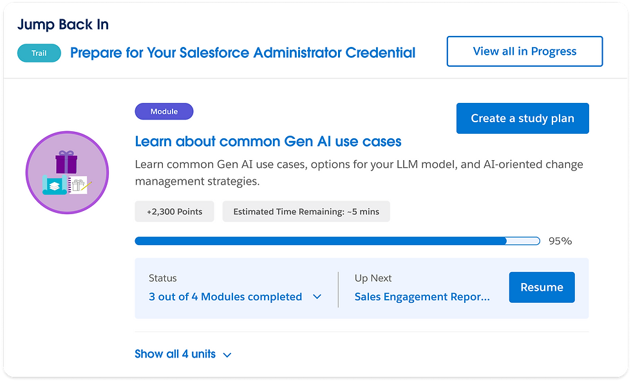The width and height of the screenshot is (631, 382).
Task: Click the chevron beside Show all 4 units
Action: pyautogui.click(x=227, y=354)
